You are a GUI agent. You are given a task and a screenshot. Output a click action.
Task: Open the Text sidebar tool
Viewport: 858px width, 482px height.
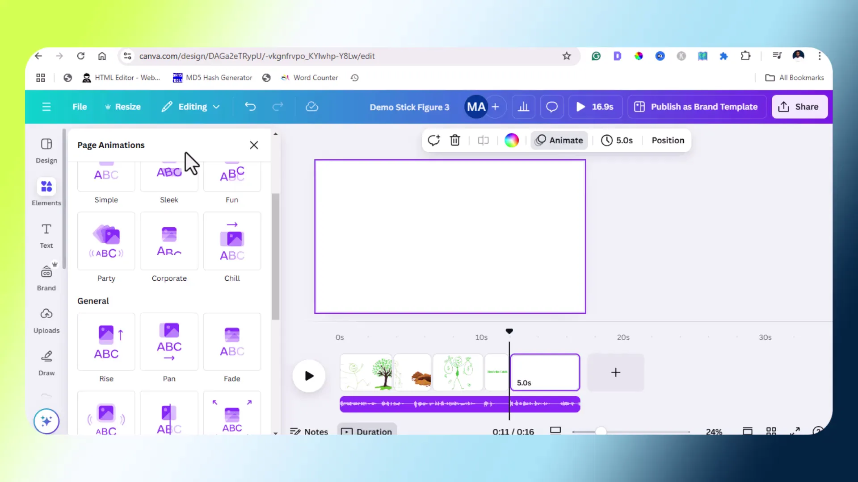pyautogui.click(x=46, y=236)
